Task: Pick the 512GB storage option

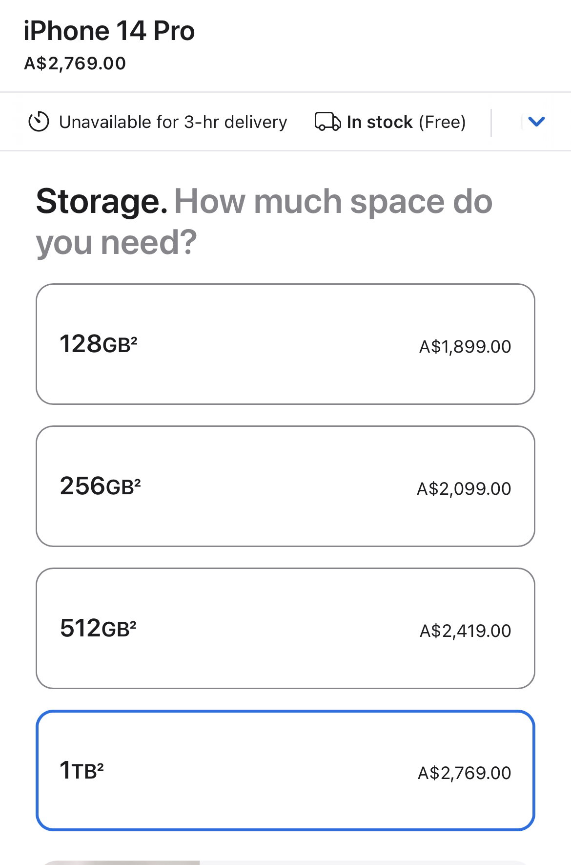Action: coord(285,628)
